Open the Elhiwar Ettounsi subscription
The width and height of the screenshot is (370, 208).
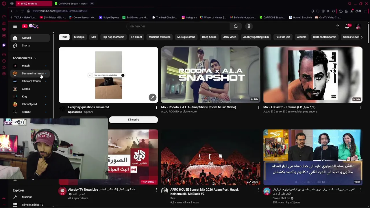(x=30, y=81)
